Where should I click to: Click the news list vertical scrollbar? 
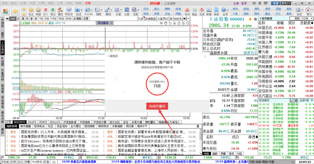click(x=201, y=141)
